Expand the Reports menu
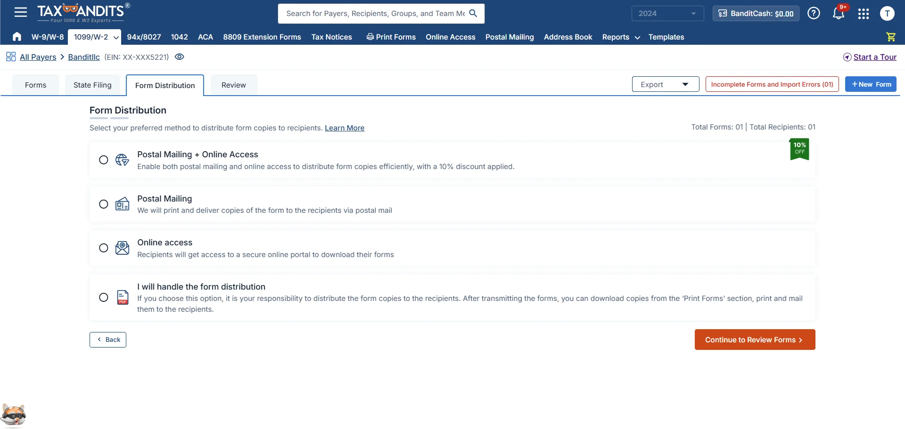This screenshot has width=905, height=429. coord(621,37)
